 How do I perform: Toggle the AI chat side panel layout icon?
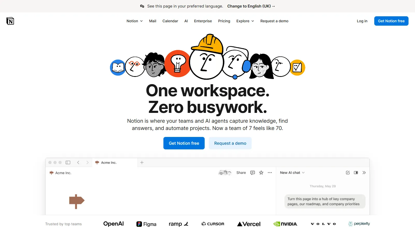click(x=356, y=173)
